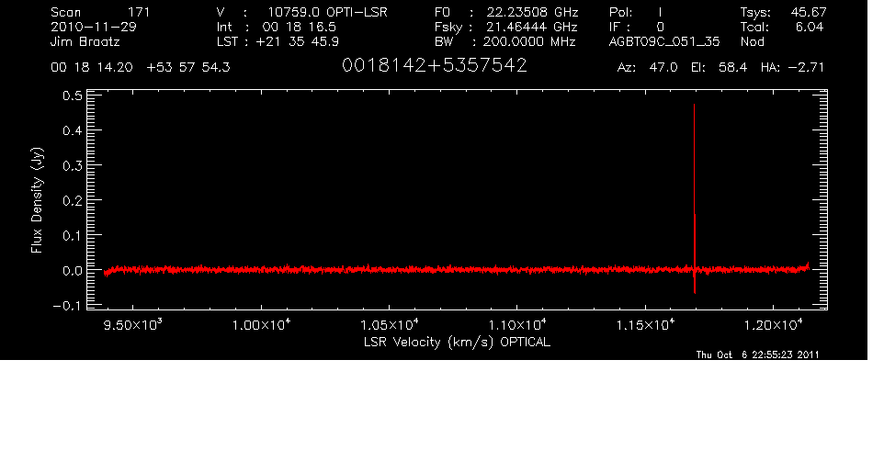Click the x-axis tick label 1.15×10⁴
Viewport: 884px width, 450px height.
pos(644,325)
